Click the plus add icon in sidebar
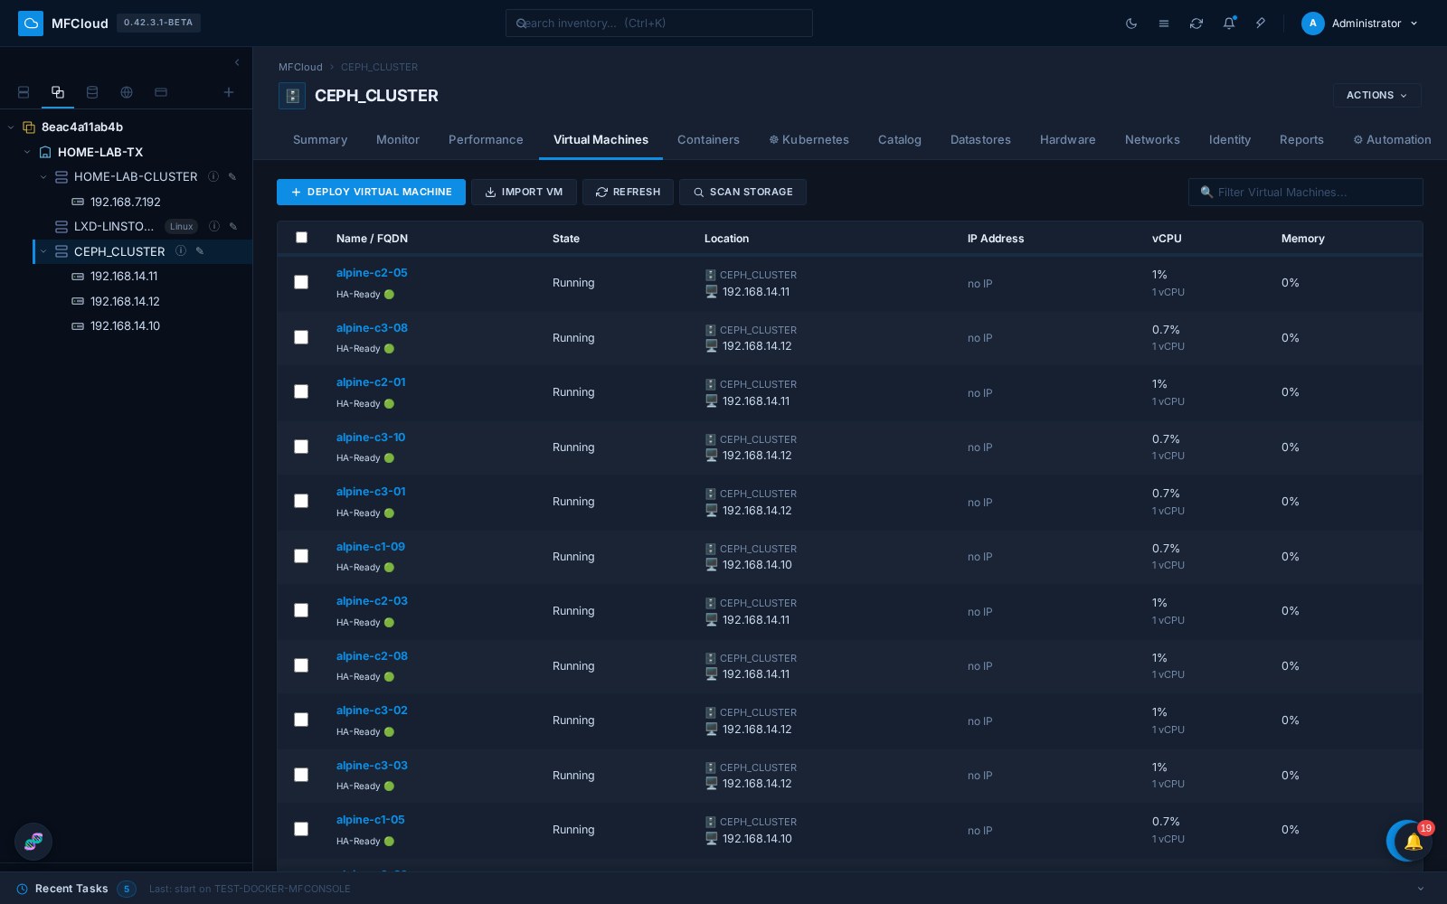The width and height of the screenshot is (1447, 904). (x=229, y=92)
